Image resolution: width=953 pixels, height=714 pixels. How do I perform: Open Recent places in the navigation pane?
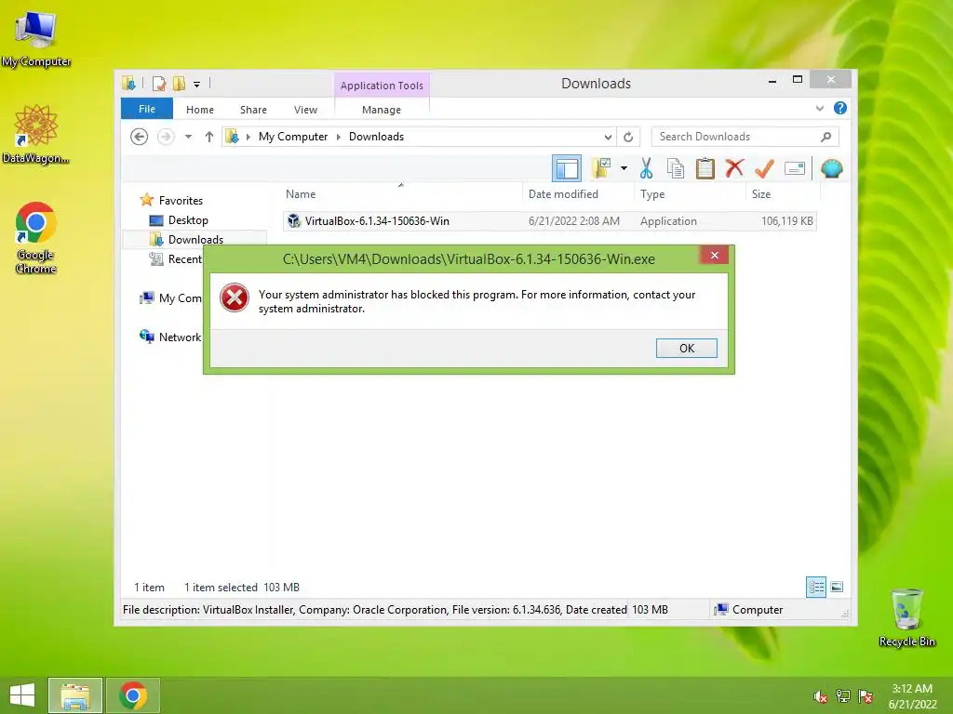pos(176,259)
